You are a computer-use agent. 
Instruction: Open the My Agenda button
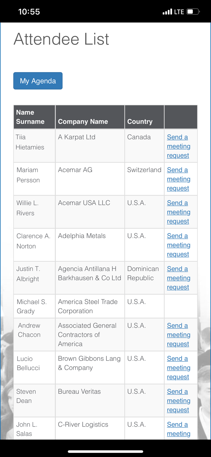coord(38,81)
